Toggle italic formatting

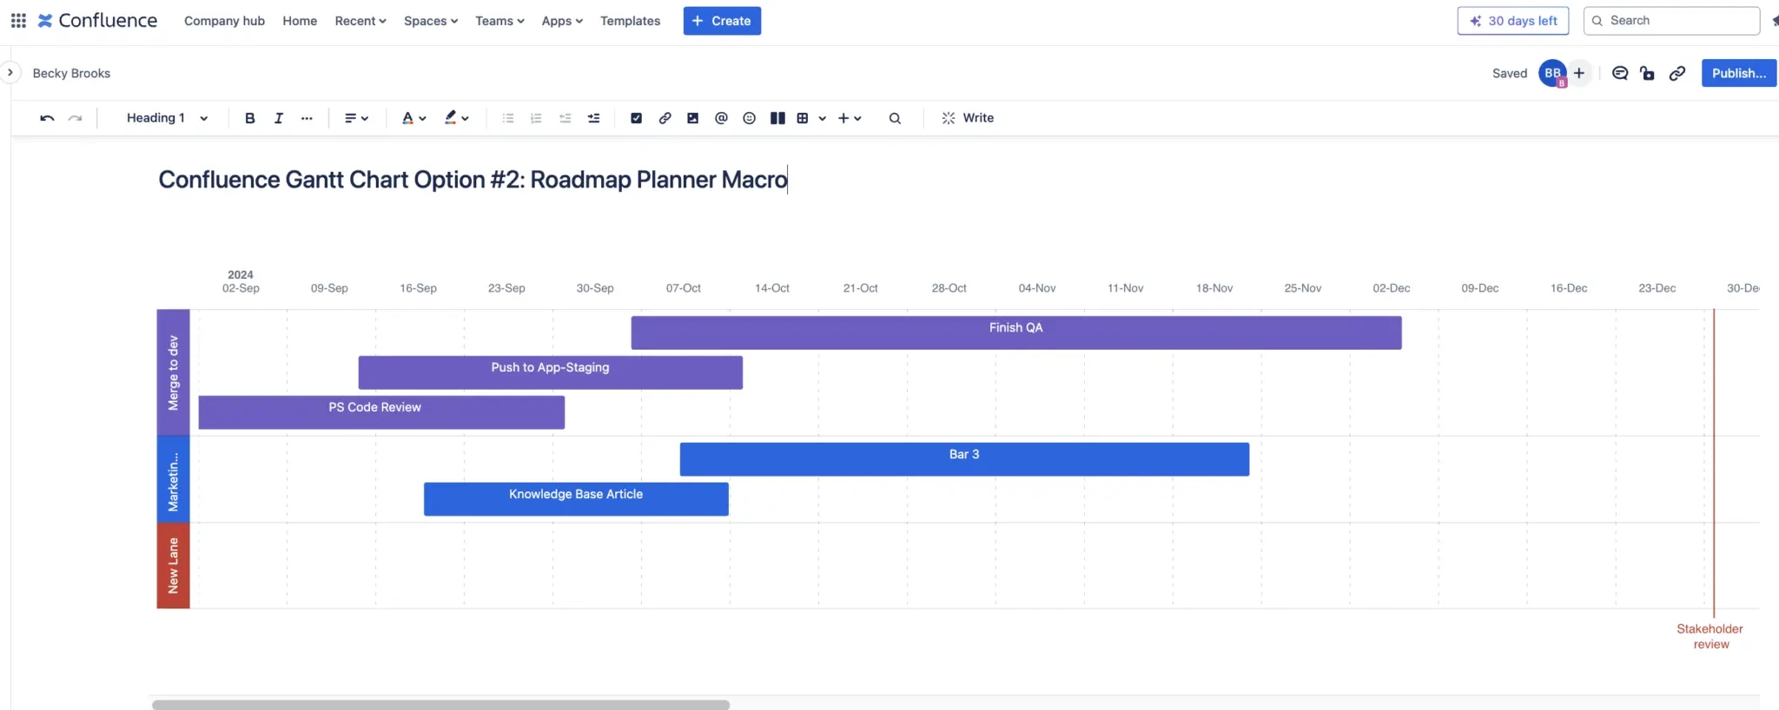click(278, 118)
